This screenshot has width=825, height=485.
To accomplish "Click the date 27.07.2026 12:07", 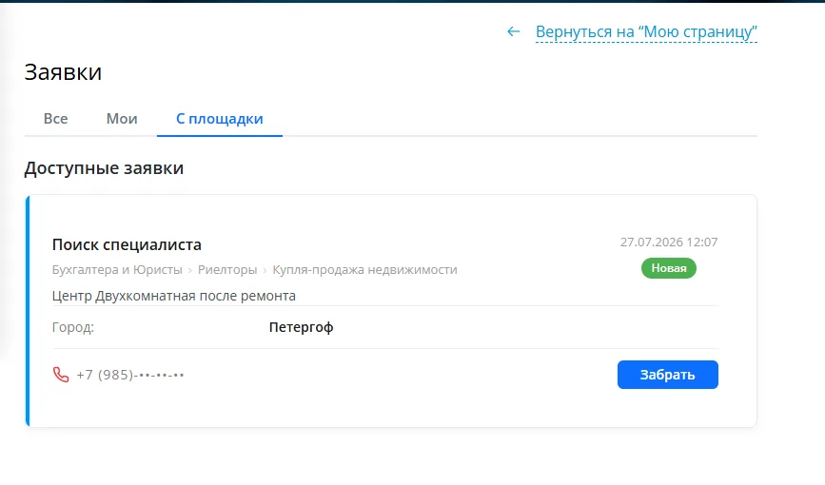I will pyautogui.click(x=669, y=242).
